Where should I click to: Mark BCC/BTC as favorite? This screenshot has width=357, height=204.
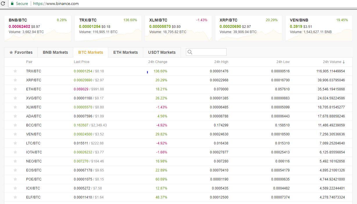coord(15,125)
